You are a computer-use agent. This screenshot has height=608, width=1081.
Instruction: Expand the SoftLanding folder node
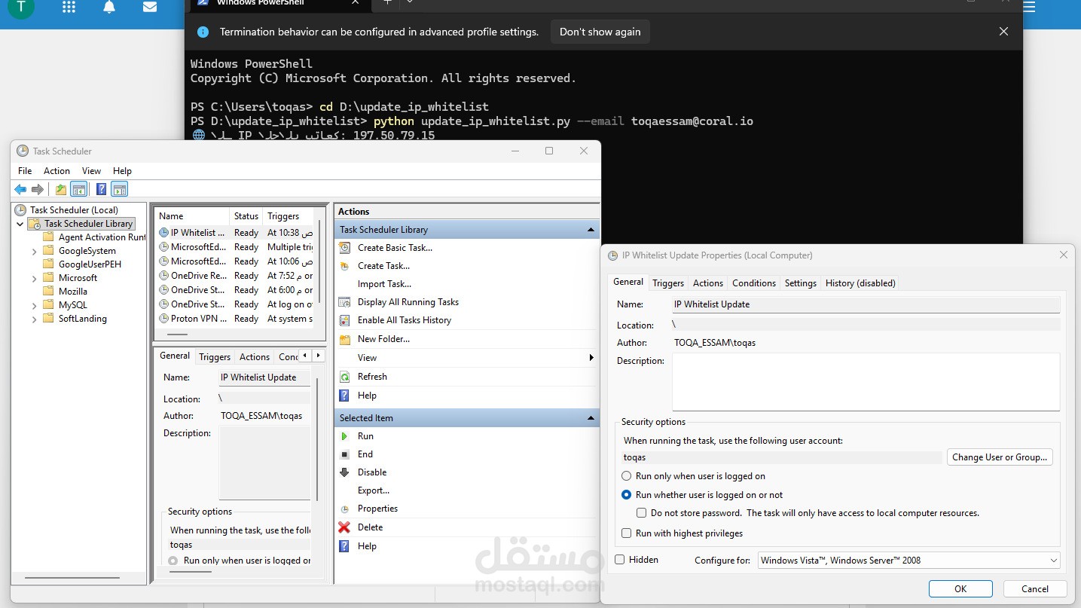[x=34, y=319]
